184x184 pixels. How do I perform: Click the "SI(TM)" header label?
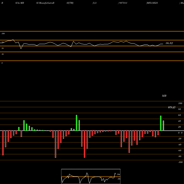click(x=70, y=3)
